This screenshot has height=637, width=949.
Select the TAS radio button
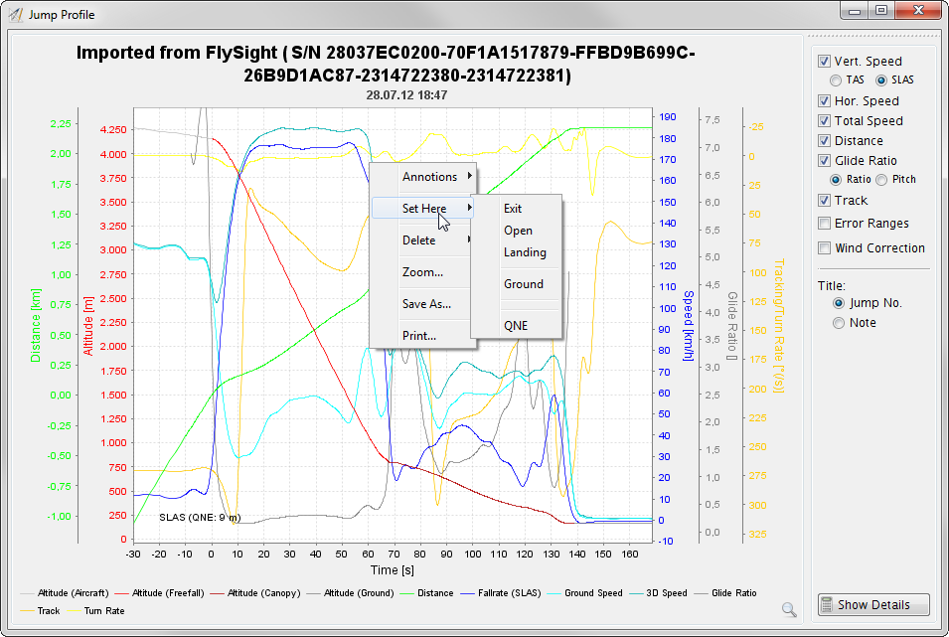point(837,80)
